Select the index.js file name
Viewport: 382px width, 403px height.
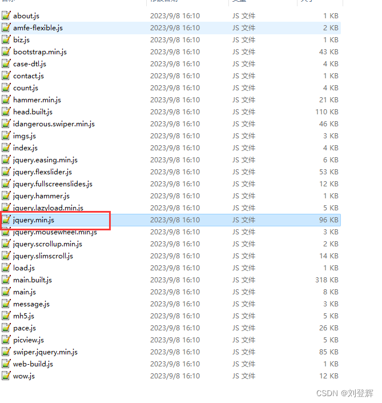click(x=26, y=148)
